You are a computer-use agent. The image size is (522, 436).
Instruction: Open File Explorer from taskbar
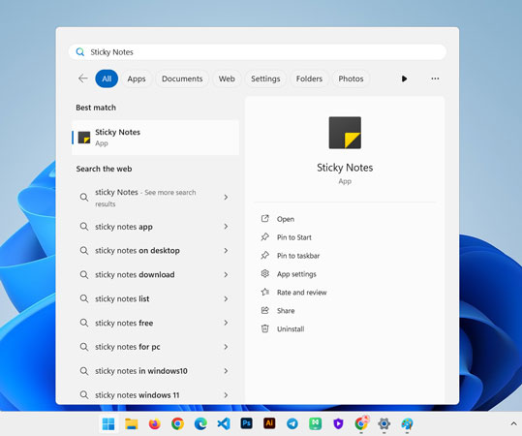[132, 424]
